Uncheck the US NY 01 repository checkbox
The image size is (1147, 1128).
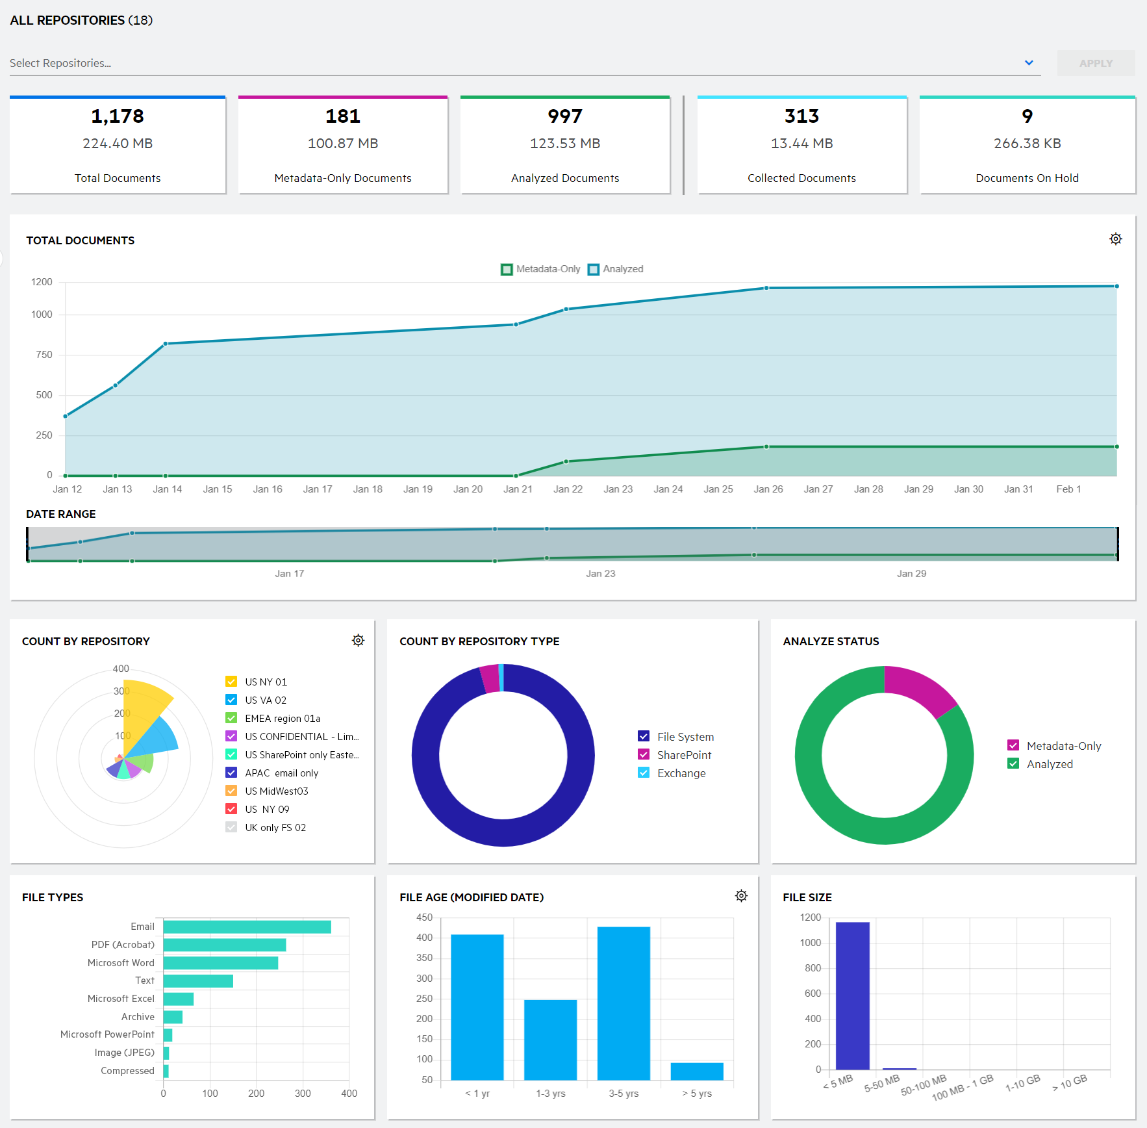tap(231, 682)
